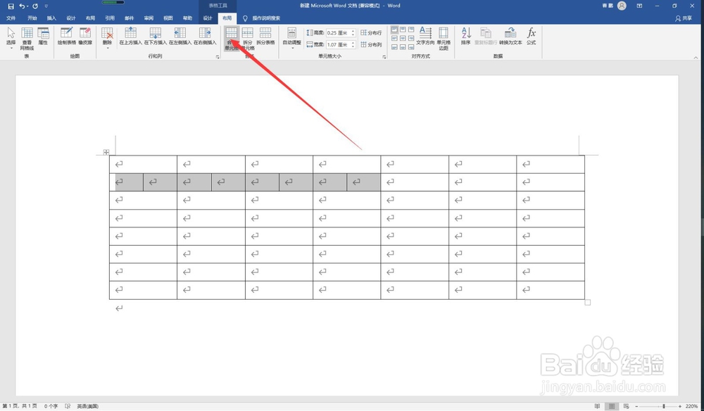Set alignment to Align Bottom Left
The width and height of the screenshot is (704, 411).
pyautogui.click(x=394, y=46)
